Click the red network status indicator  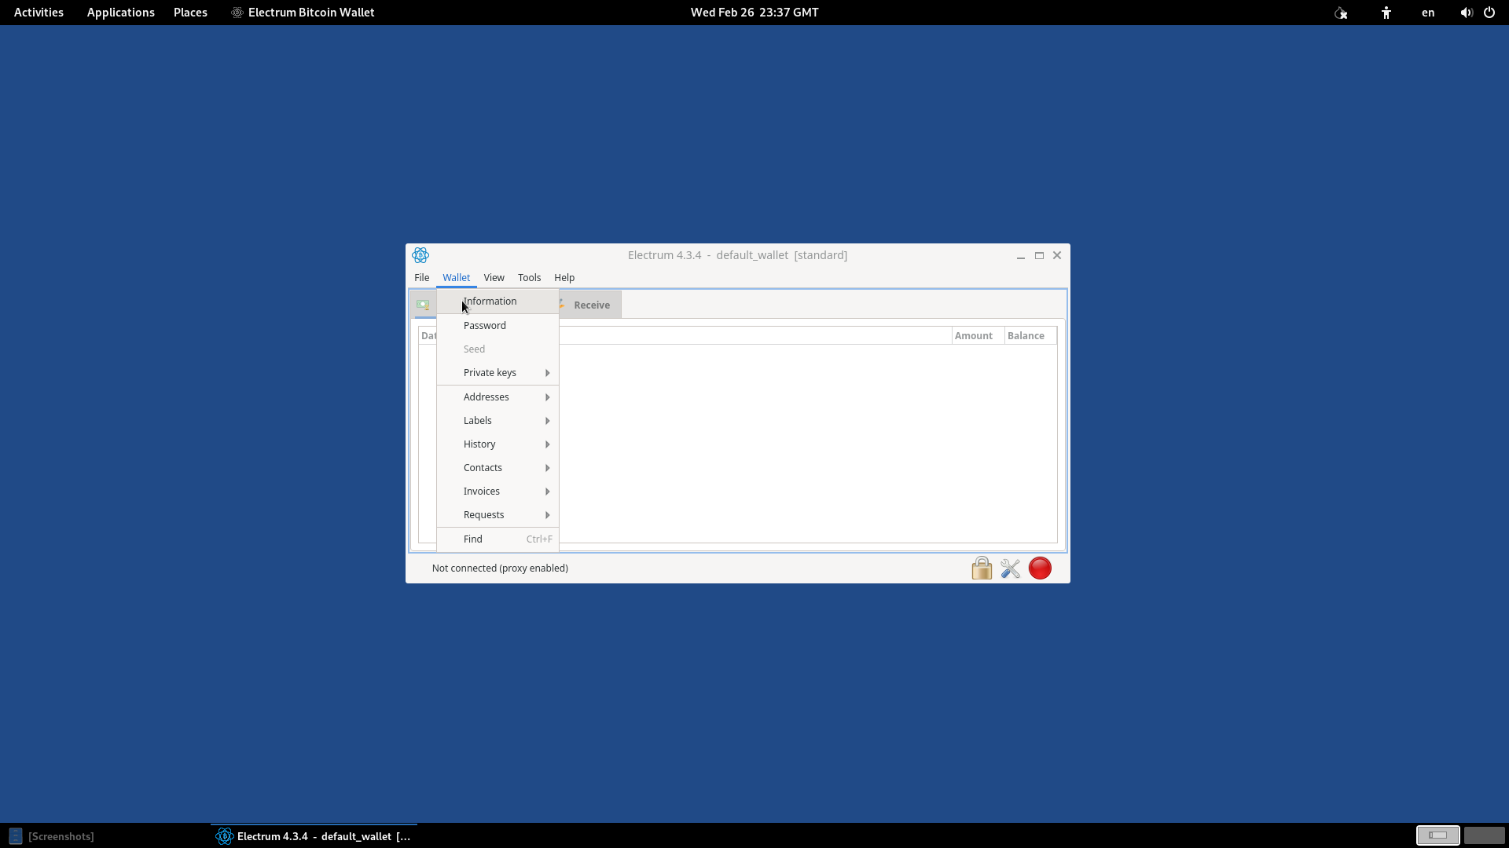click(x=1040, y=568)
